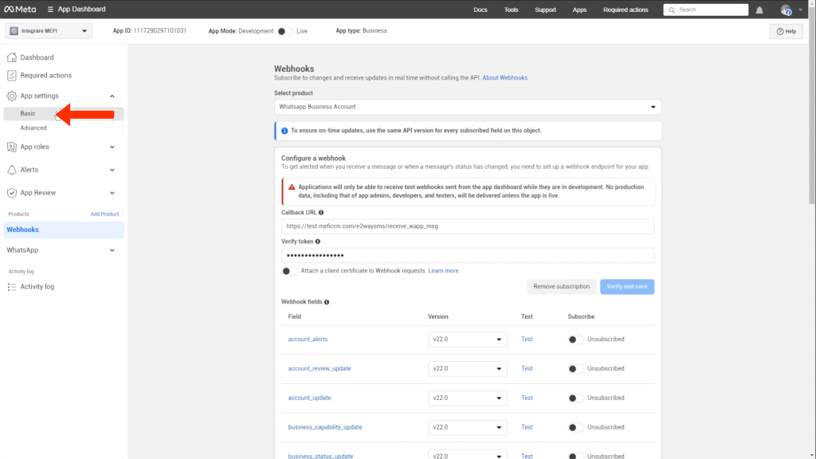
Task: Click the Alerts bell icon in sidebar
Action: tap(11, 170)
